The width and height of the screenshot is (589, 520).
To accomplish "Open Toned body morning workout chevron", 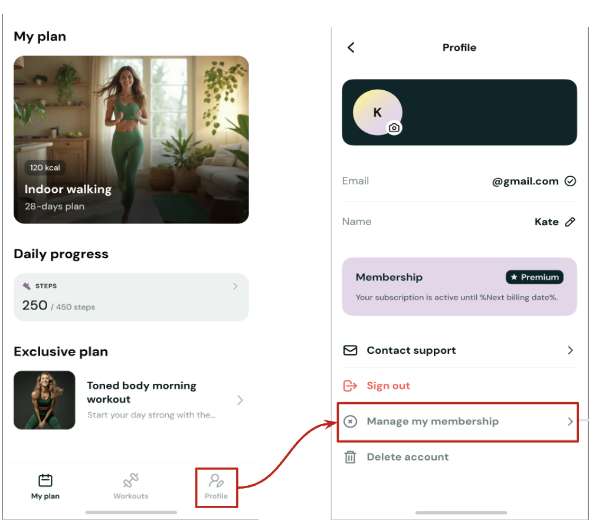I will pos(240,400).
